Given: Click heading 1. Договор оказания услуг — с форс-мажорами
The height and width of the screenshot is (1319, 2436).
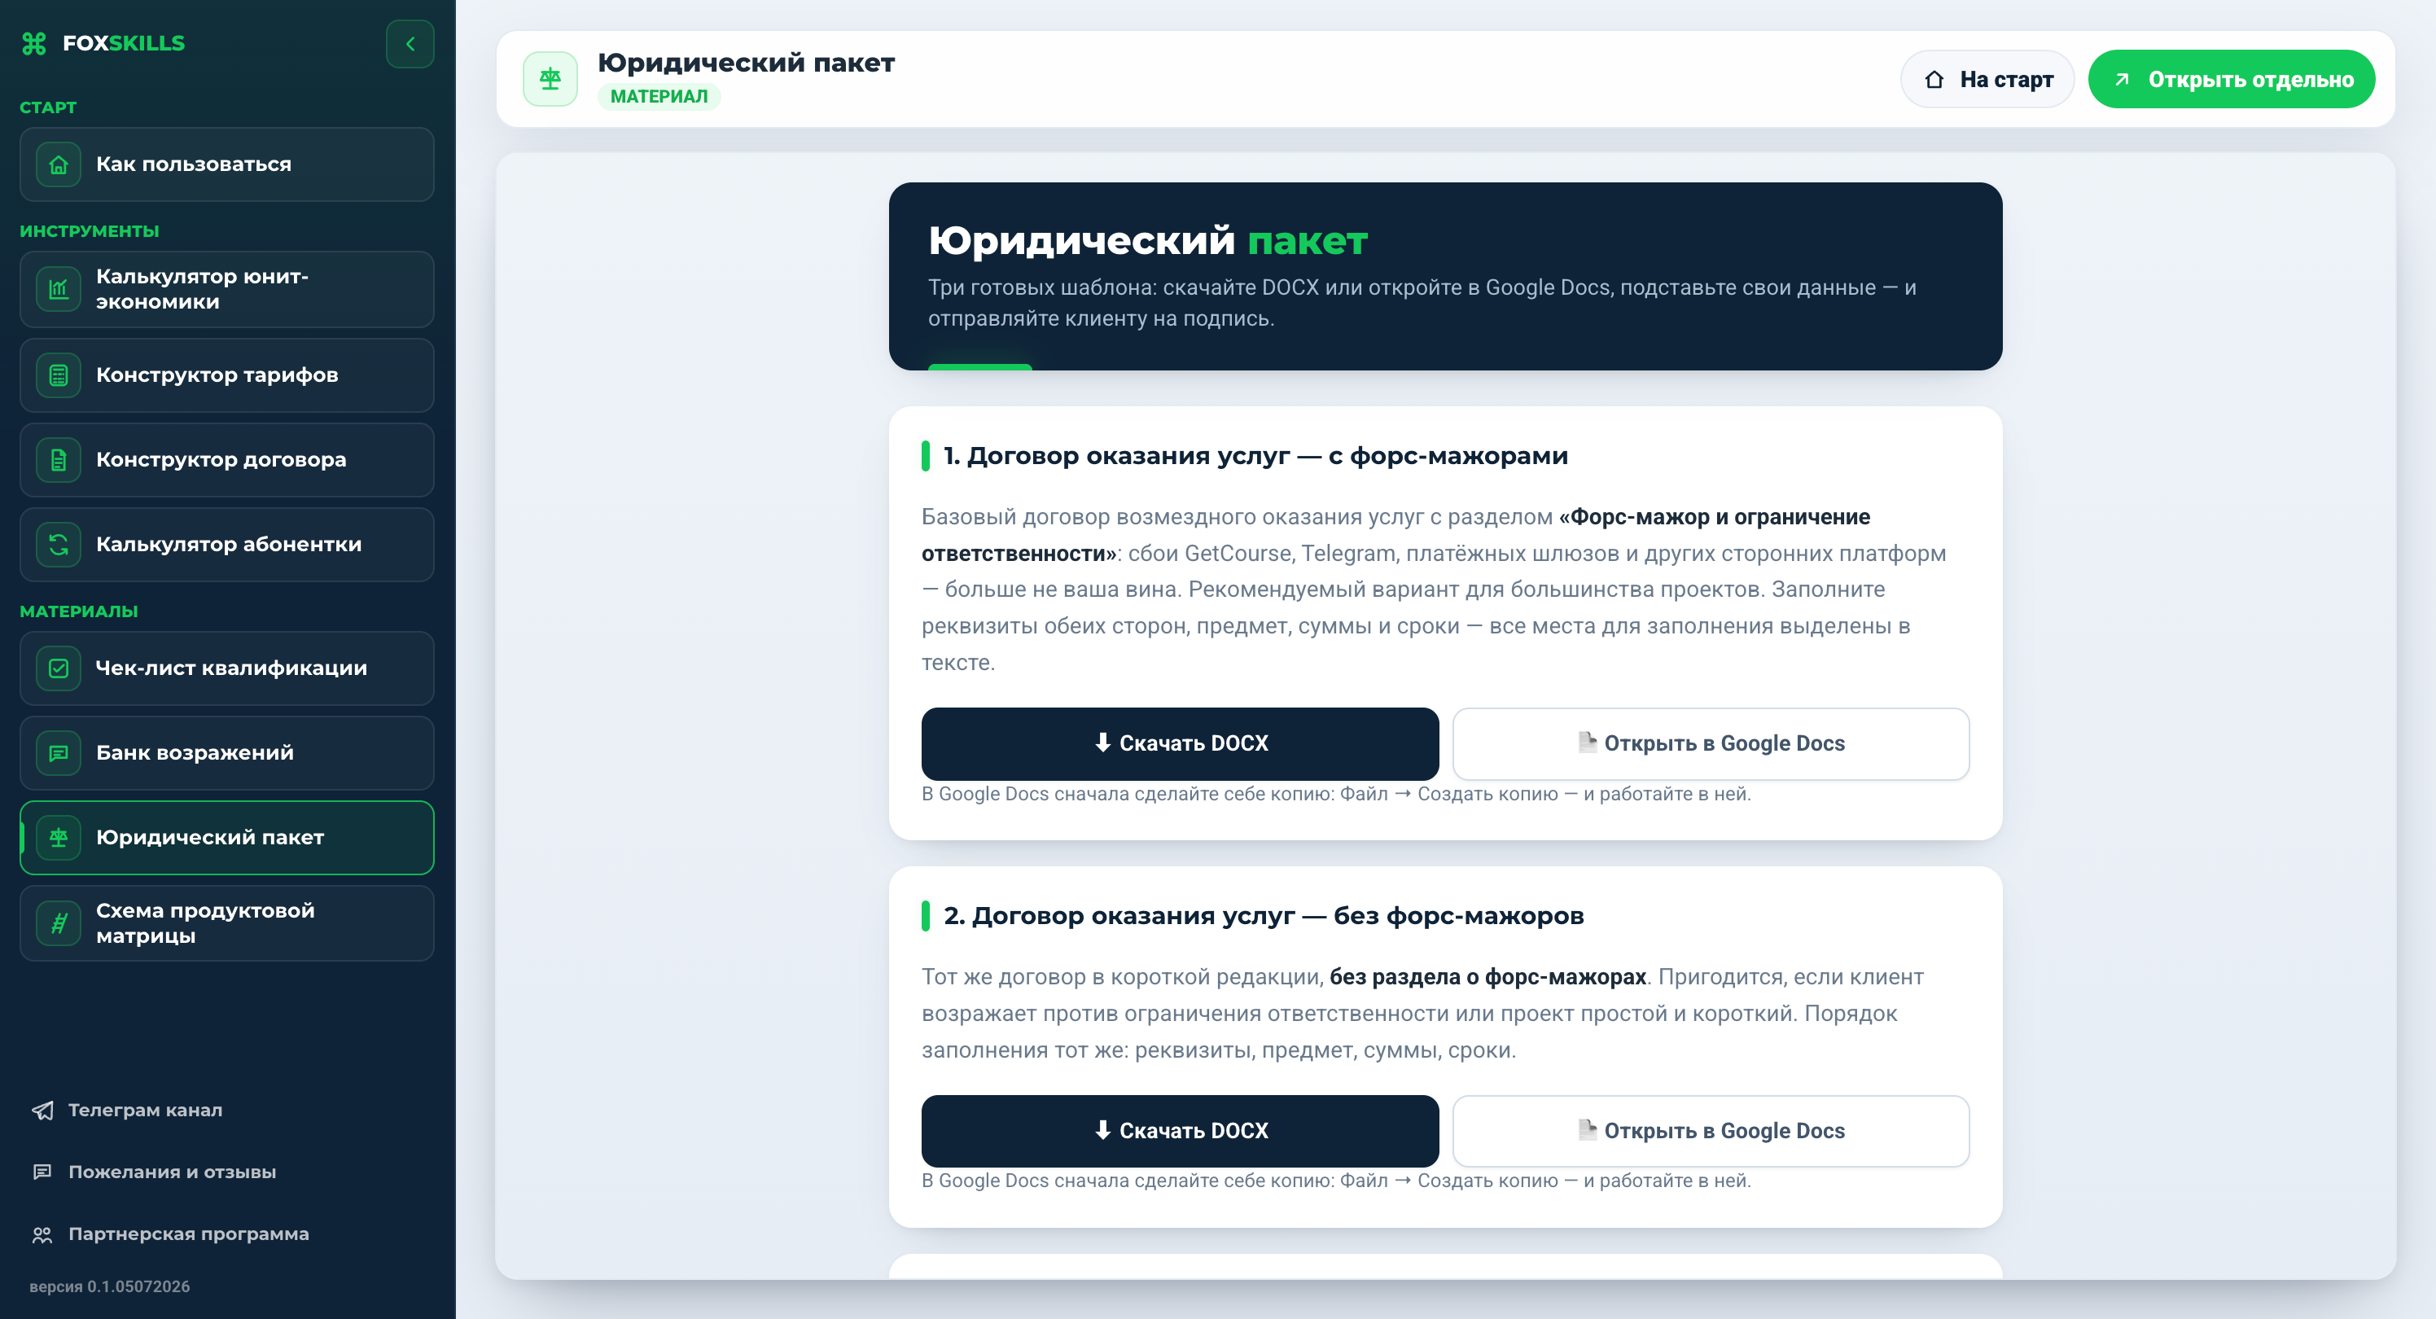Looking at the screenshot, I should coord(1255,456).
